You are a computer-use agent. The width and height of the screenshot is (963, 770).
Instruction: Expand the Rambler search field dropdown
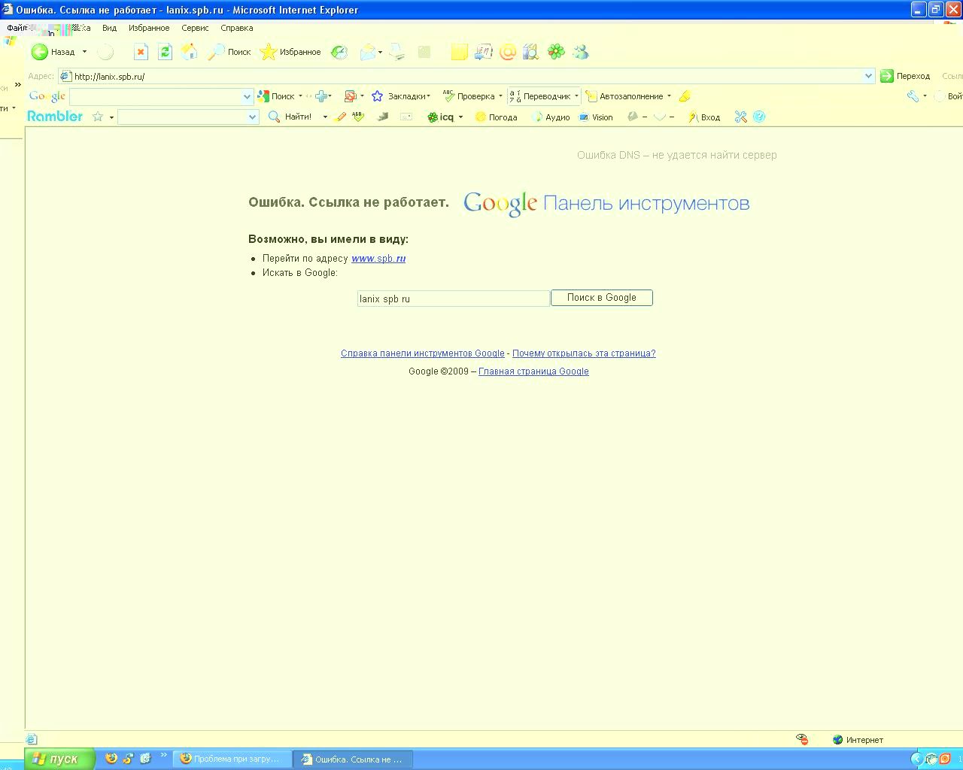coord(252,117)
